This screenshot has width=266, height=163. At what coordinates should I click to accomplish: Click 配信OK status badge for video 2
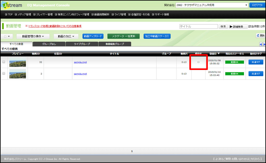234,74
